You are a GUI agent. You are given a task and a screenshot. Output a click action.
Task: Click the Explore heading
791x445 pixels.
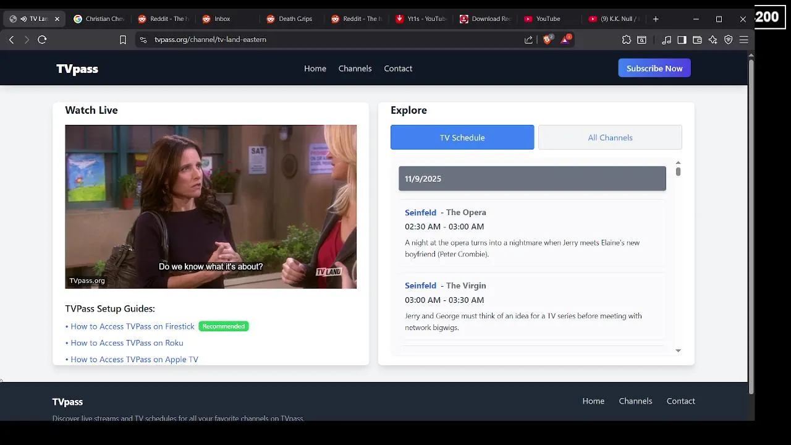click(x=408, y=110)
